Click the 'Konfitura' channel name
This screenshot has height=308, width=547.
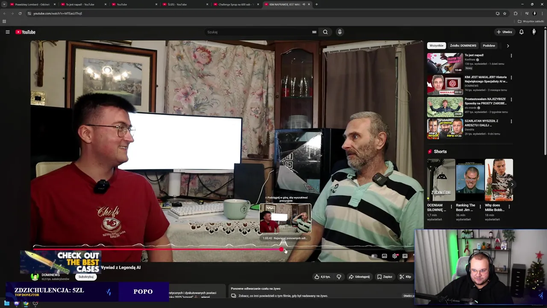tap(470, 59)
